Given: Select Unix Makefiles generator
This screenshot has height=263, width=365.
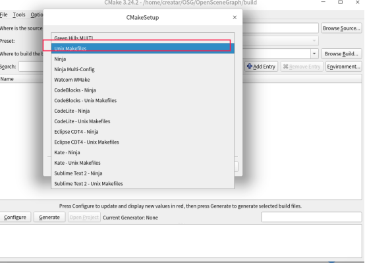Looking at the screenshot, I should pyautogui.click(x=143, y=49).
